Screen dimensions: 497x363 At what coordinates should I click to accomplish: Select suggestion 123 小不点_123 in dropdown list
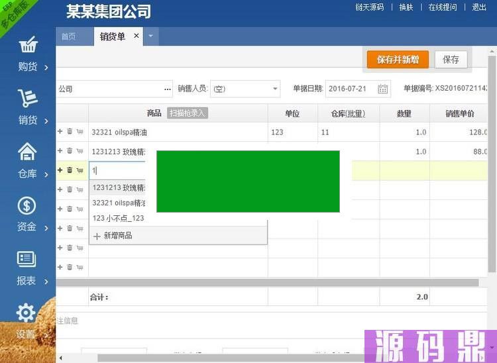tap(118, 218)
